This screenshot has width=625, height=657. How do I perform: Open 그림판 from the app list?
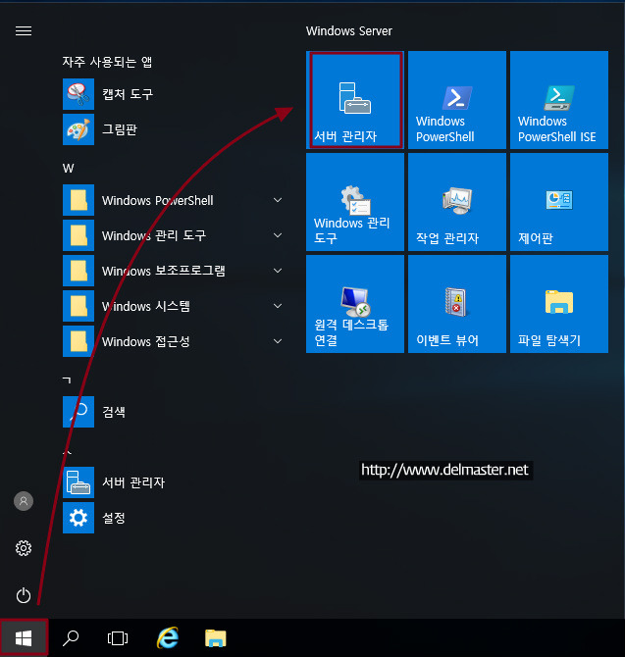[174, 129]
